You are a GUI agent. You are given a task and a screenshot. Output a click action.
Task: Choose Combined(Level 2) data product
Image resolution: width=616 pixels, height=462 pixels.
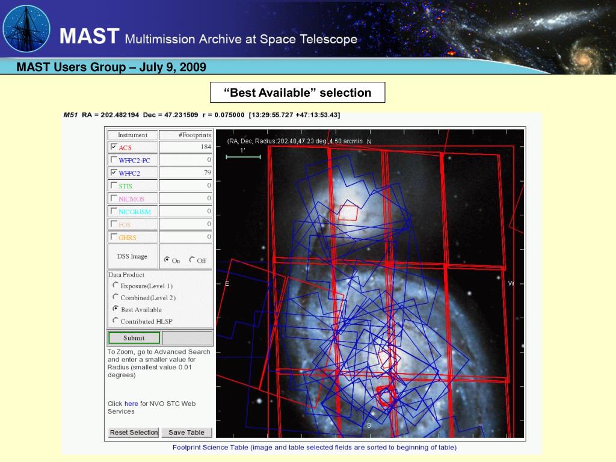[x=115, y=297]
